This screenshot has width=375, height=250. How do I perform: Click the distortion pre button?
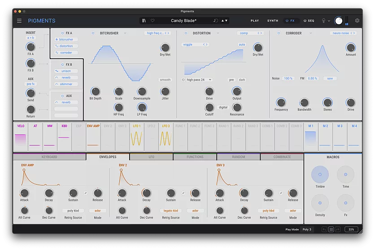(231, 80)
